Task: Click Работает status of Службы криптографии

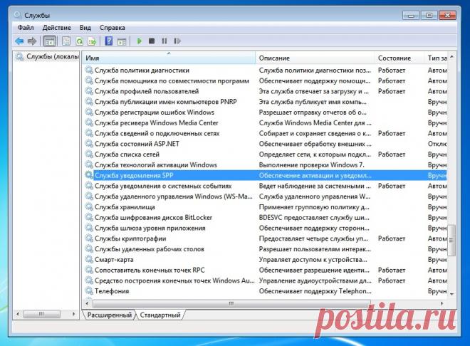Action: pos(392,238)
